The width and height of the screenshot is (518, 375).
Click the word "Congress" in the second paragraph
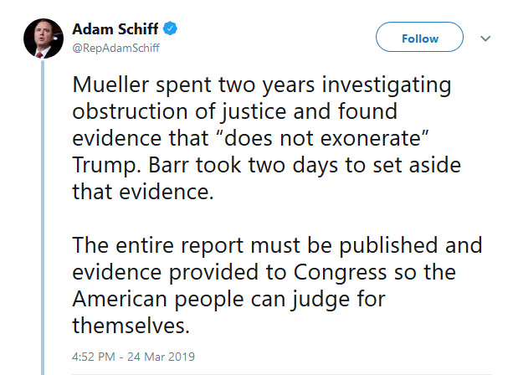[340, 273]
